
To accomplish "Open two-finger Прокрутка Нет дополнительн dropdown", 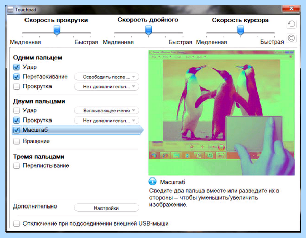I will (x=107, y=120).
